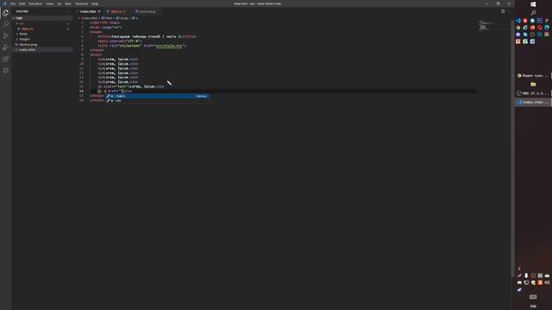The height and width of the screenshot is (310, 552).
Task: Click line number 16 in the gutter
Action: point(81,91)
